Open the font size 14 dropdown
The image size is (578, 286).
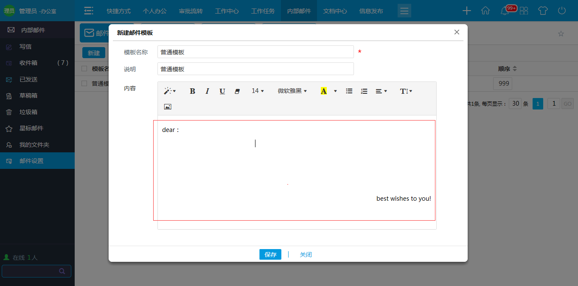coord(258,91)
